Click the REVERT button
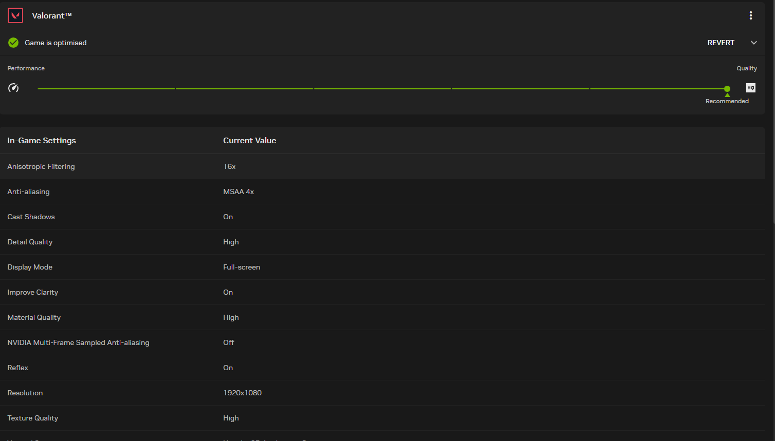775x441 pixels. [721, 43]
